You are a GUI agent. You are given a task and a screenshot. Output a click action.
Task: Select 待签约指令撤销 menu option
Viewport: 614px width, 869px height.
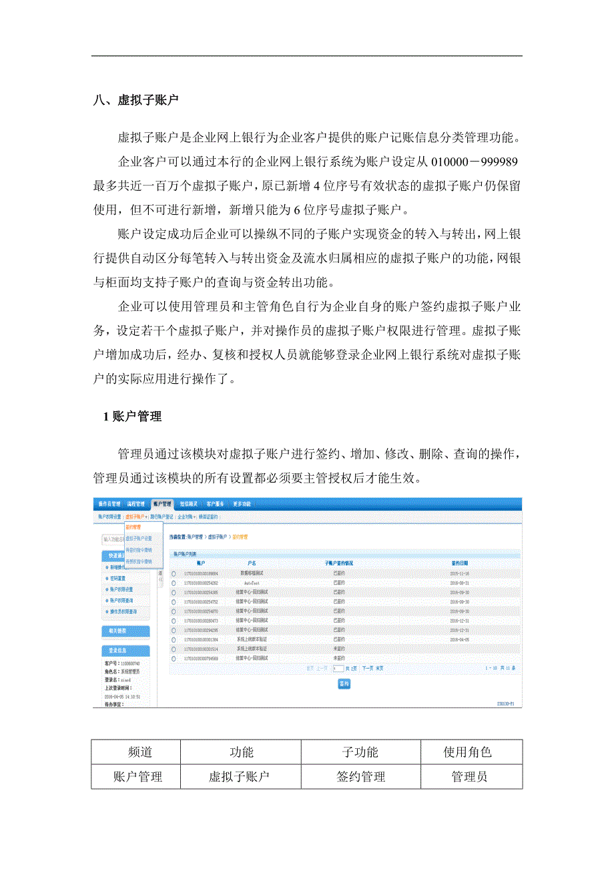[x=137, y=550]
